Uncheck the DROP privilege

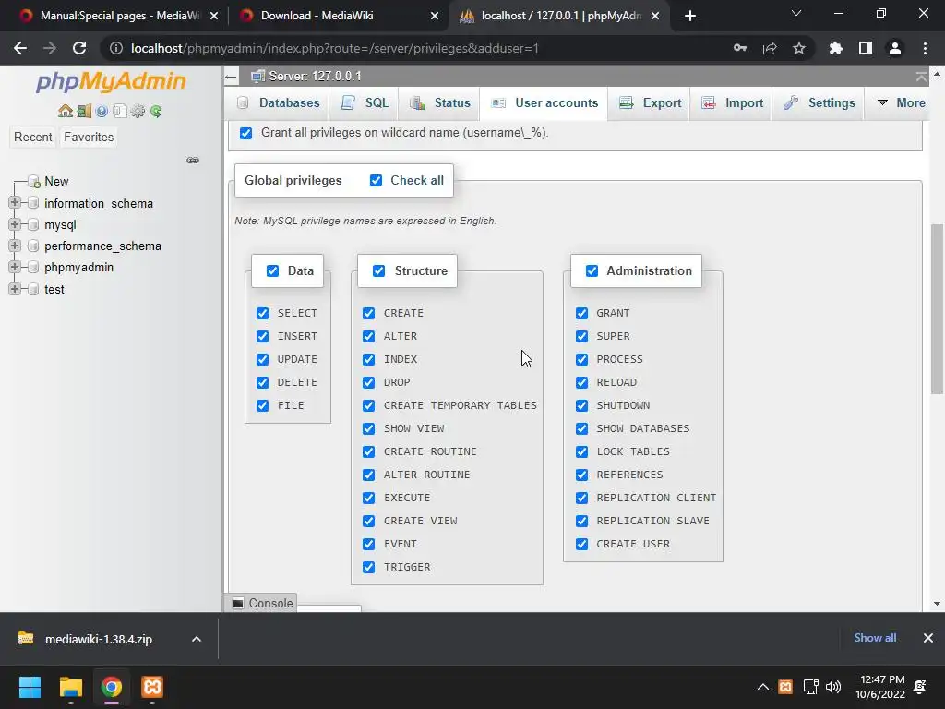[x=368, y=382]
